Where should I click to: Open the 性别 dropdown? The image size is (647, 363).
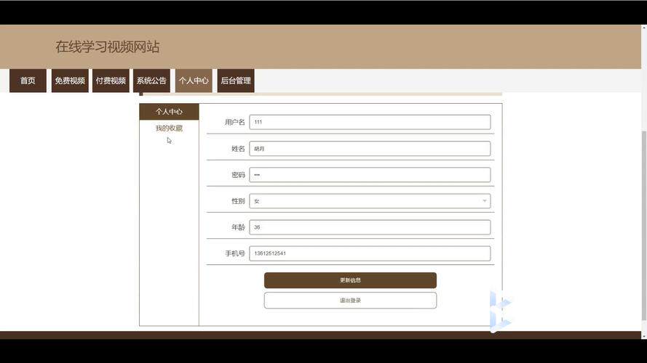[370, 201]
